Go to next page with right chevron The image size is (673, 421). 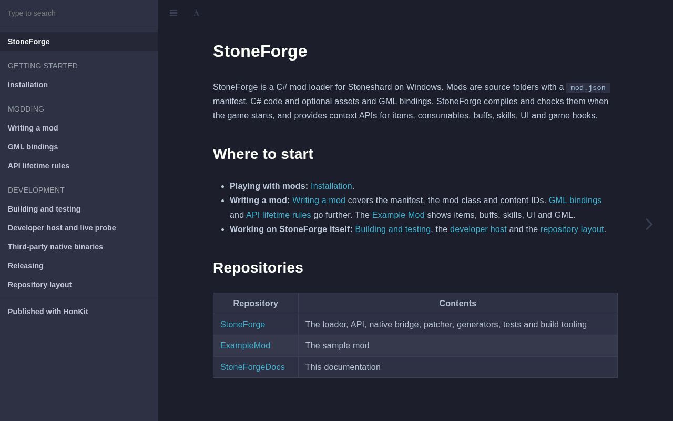pyautogui.click(x=649, y=224)
